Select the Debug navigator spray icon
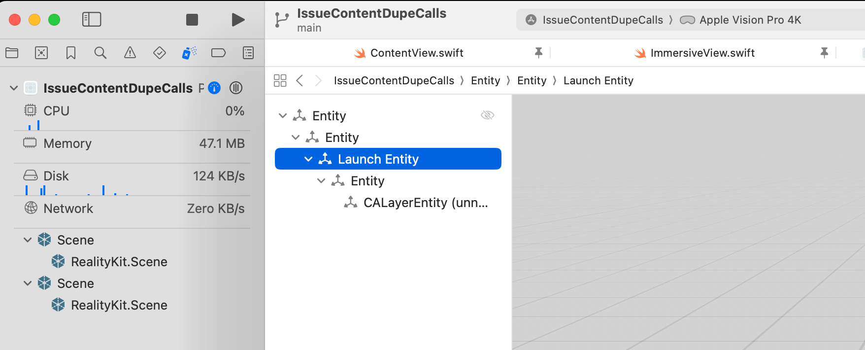Image resolution: width=865 pixels, height=350 pixels. pyautogui.click(x=189, y=53)
